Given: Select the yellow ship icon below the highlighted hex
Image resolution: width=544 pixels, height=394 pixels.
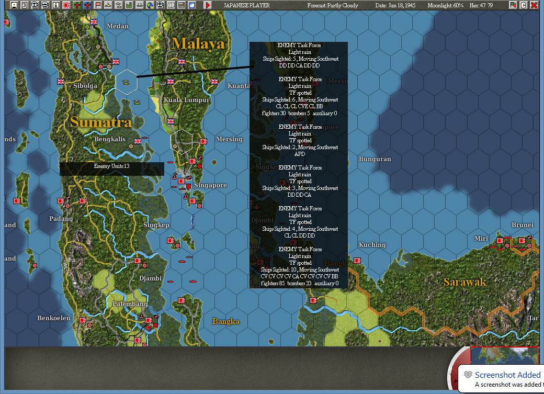Looking at the screenshot, I should pos(137,102).
